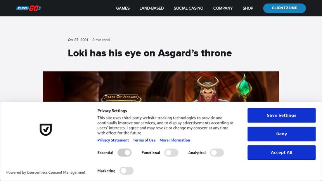Click the Usercentrics shield logo icon
The image size is (322, 181).
coord(46,129)
